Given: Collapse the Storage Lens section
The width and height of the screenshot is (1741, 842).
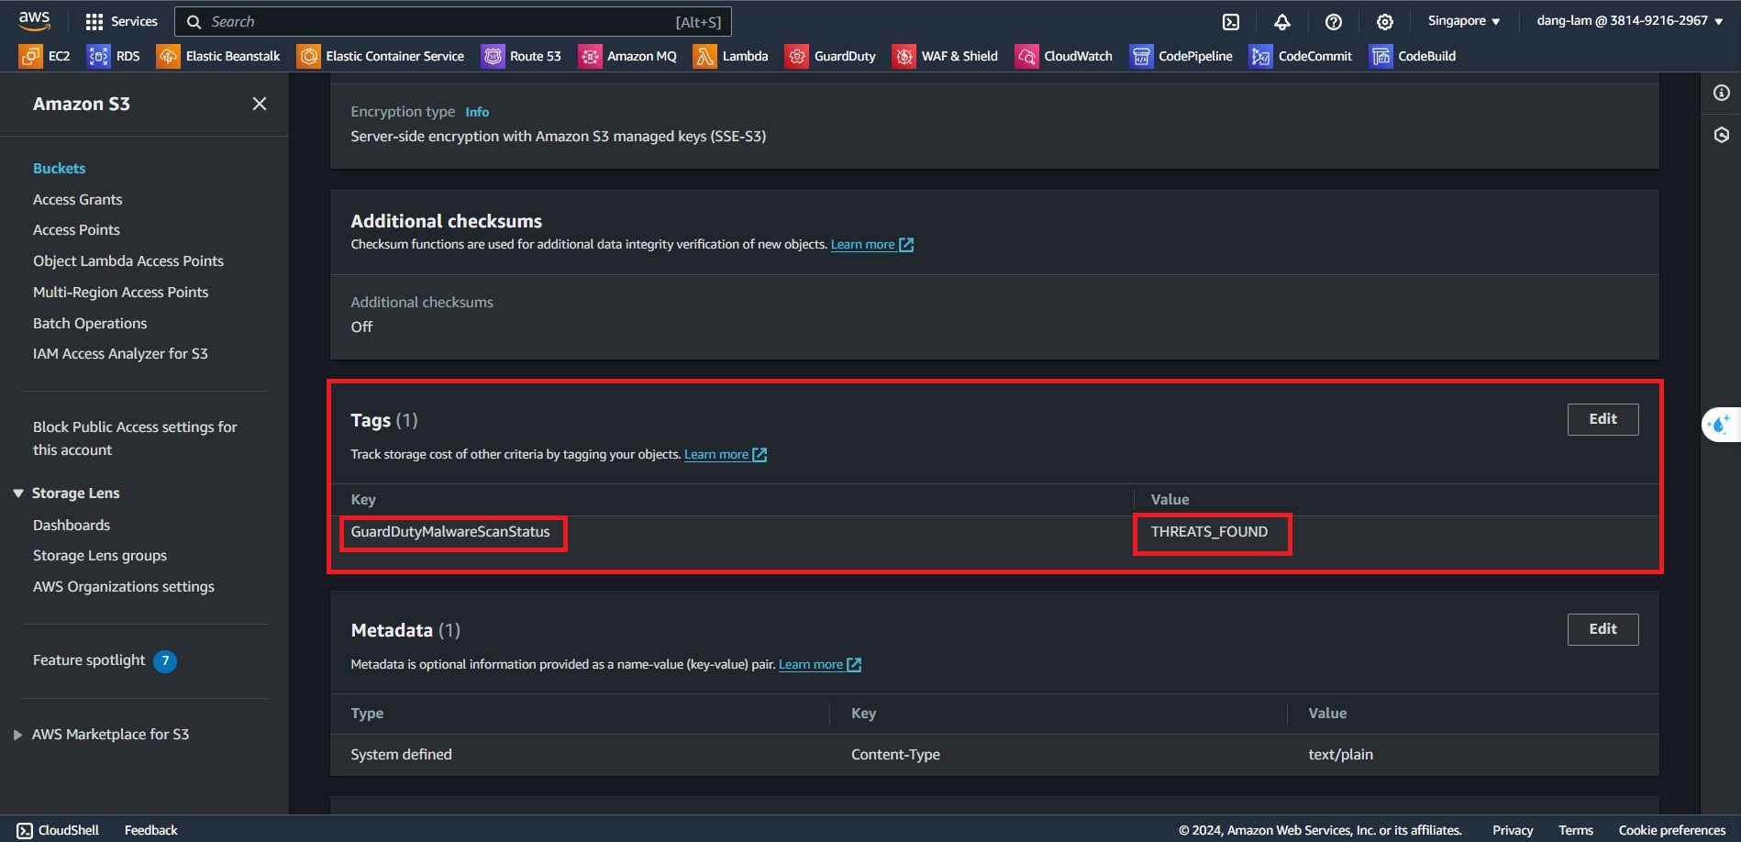Looking at the screenshot, I should coord(18,493).
